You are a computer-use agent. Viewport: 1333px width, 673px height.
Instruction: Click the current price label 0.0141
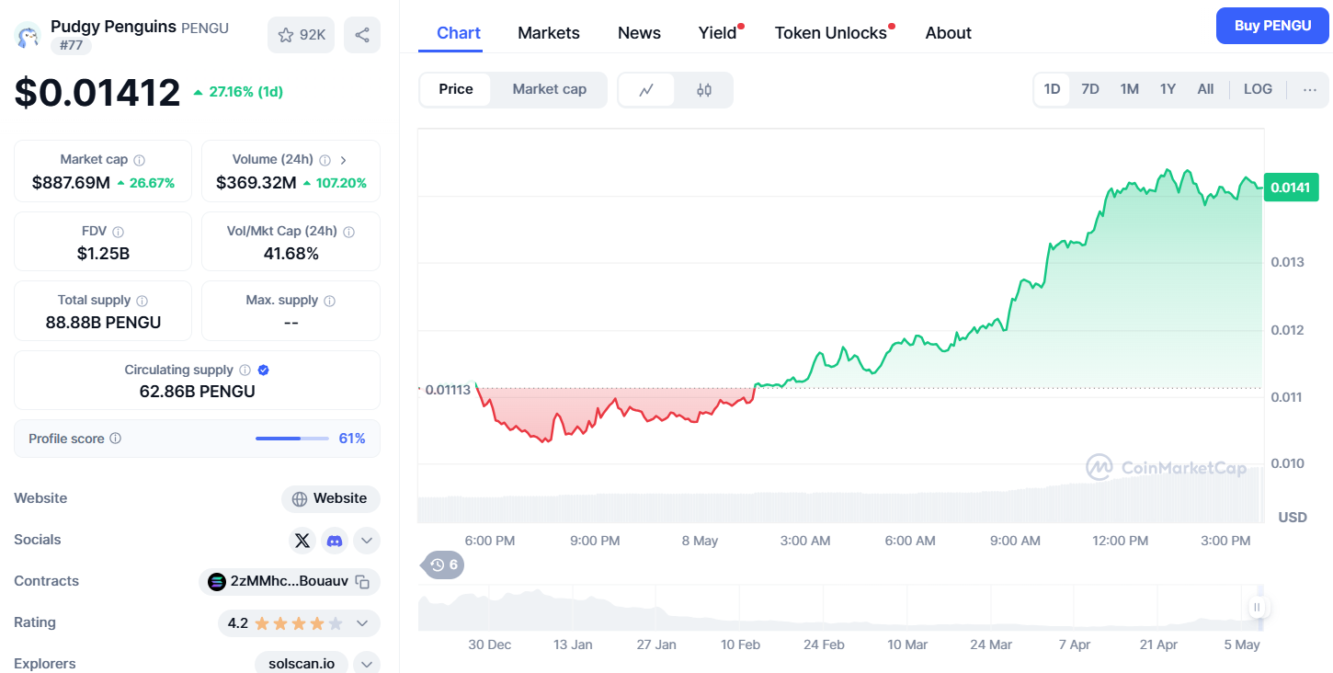point(1291,188)
